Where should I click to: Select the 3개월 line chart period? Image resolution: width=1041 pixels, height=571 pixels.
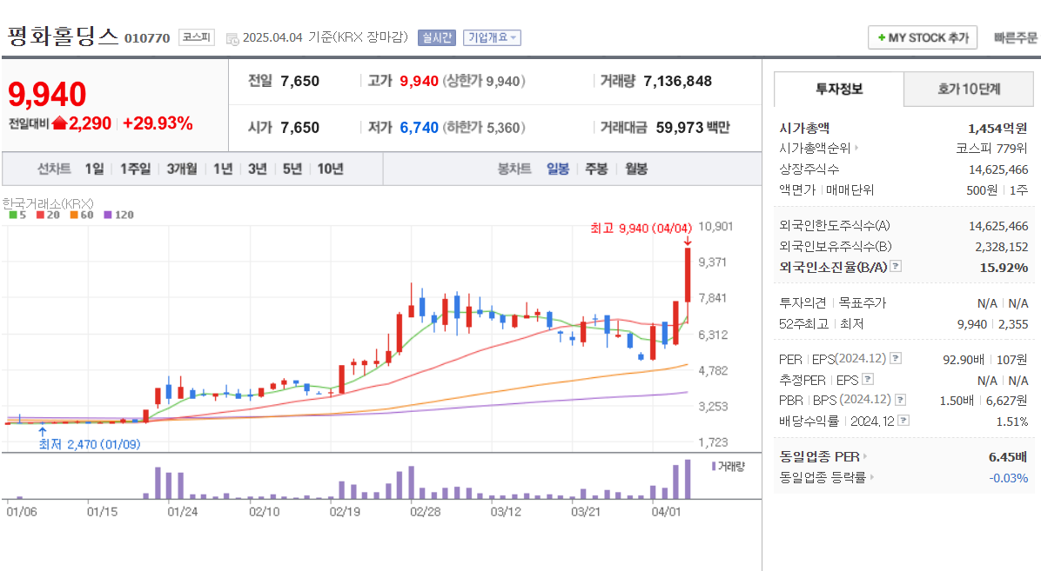(182, 169)
